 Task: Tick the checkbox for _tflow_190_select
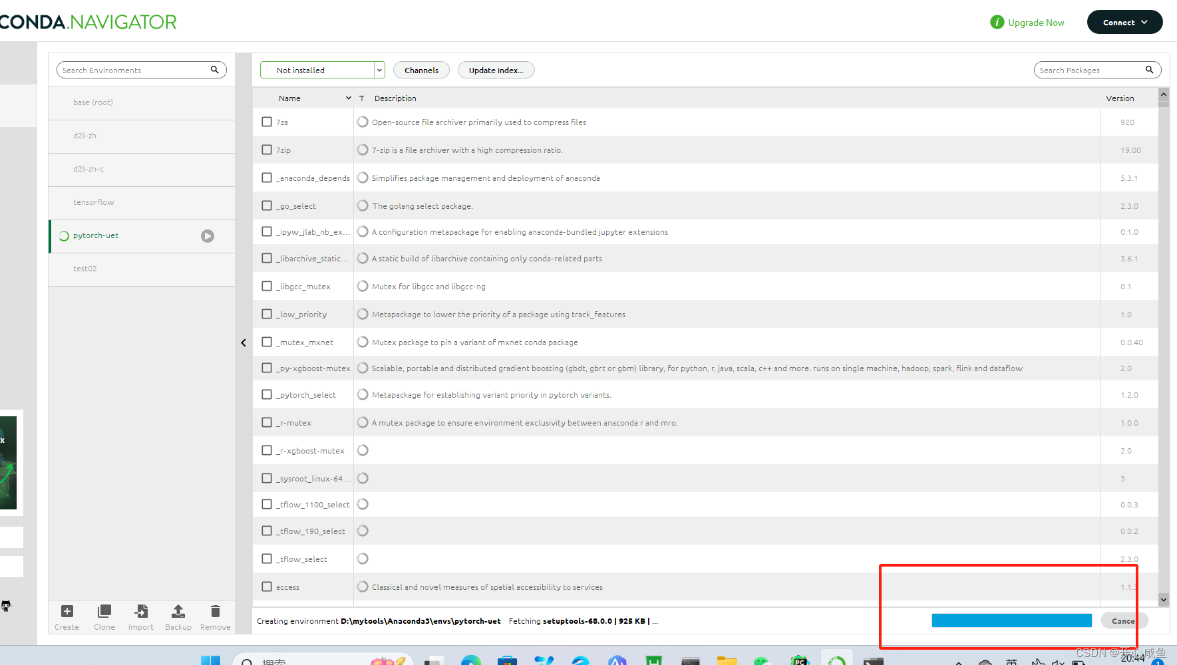pyautogui.click(x=267, y=531)
